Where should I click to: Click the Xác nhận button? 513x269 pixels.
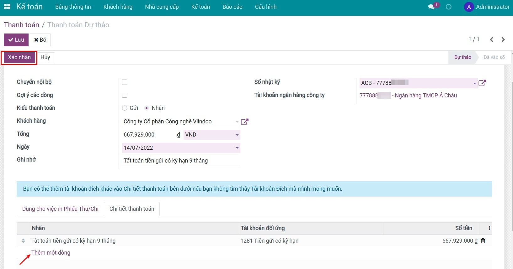pyautogui.click(x=19, y=57)
